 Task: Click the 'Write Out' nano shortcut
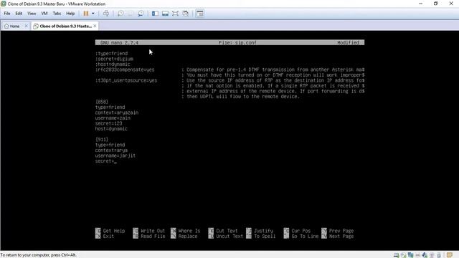click(x=149, y=231)
